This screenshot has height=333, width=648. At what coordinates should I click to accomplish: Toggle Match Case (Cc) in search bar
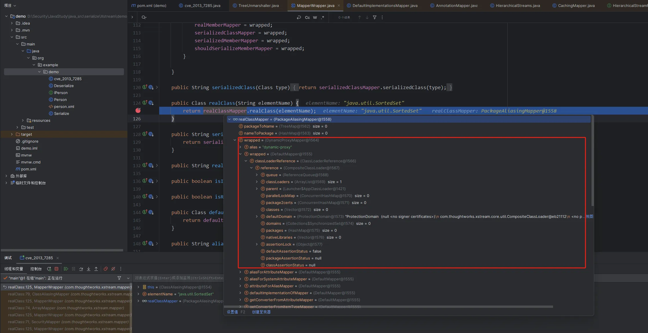click(x=307, y=17)
